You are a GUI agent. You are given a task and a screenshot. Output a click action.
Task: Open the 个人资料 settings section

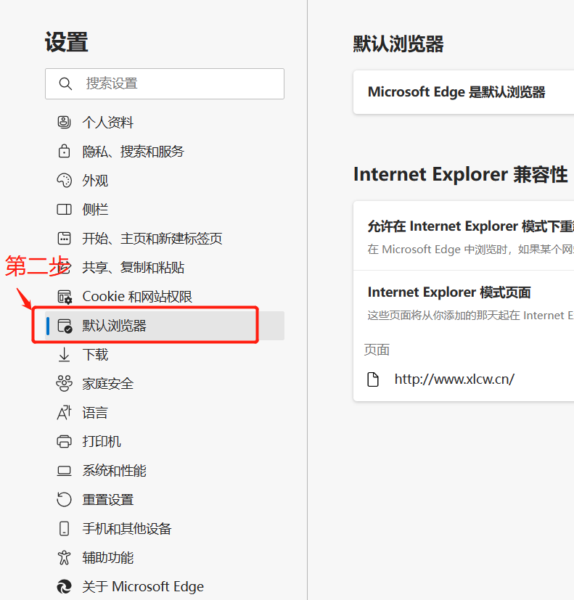tap(165, 123)
